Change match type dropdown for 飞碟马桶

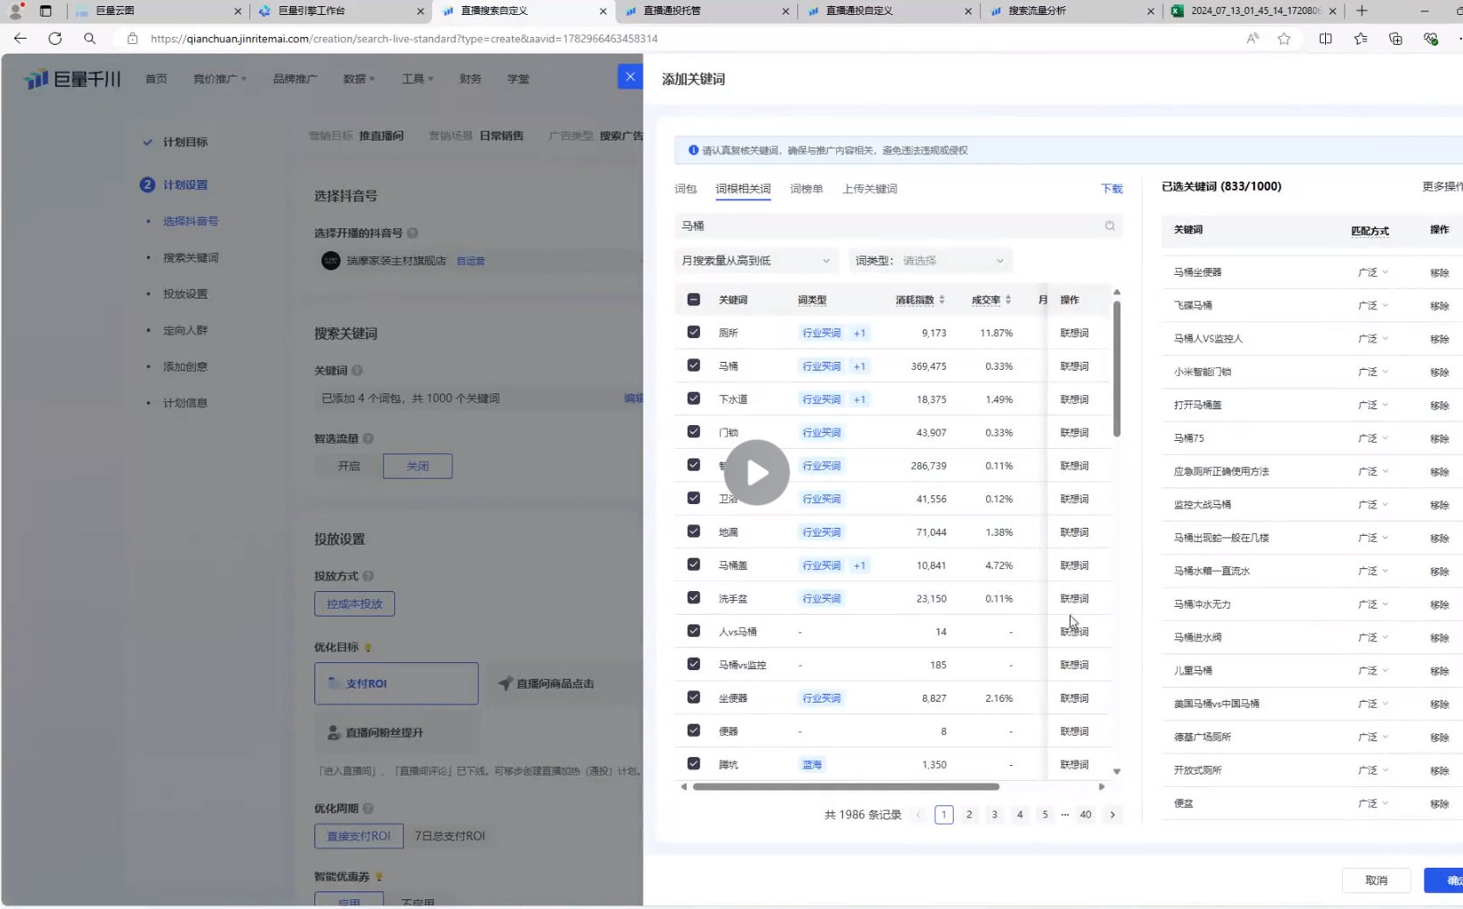(1373, 306)
